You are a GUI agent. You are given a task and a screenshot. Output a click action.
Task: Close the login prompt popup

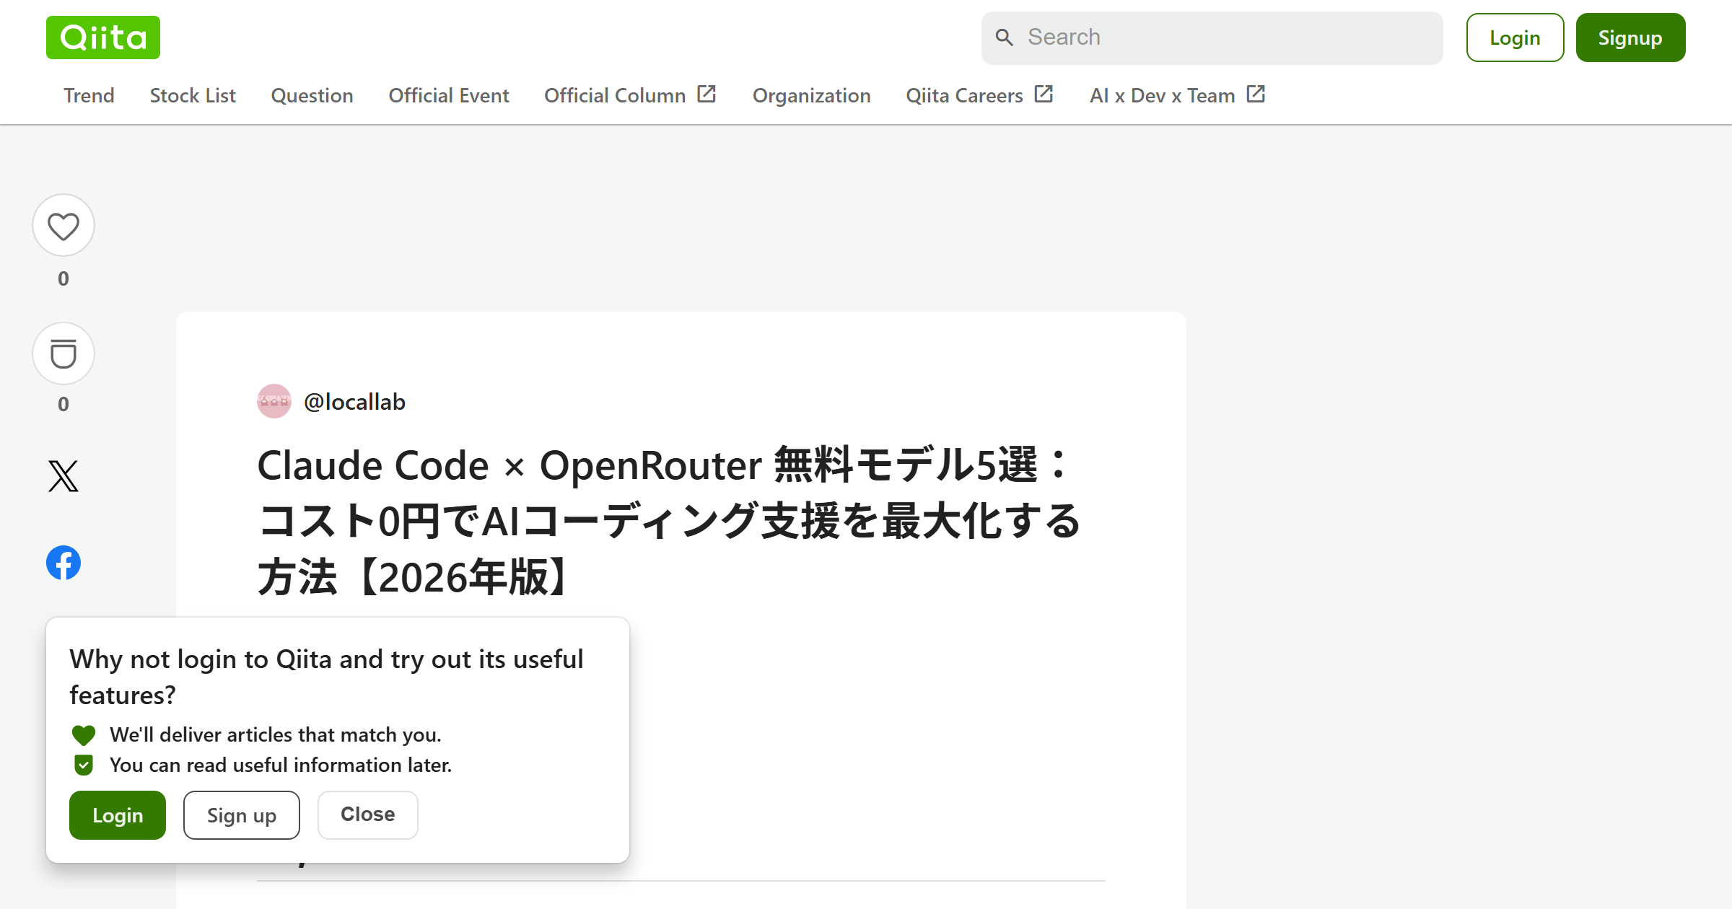tap(368, 815)
